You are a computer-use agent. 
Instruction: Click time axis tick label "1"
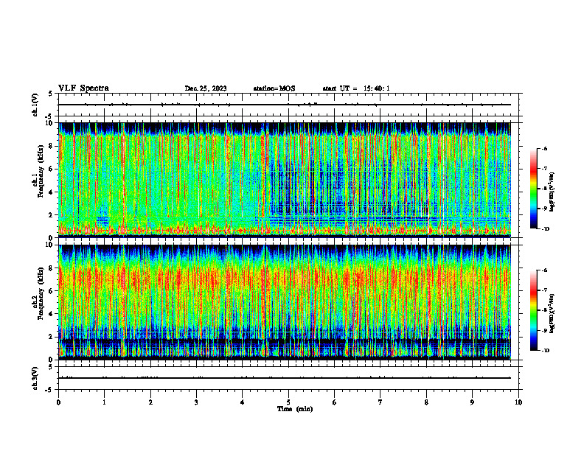(x=104, y=402)
